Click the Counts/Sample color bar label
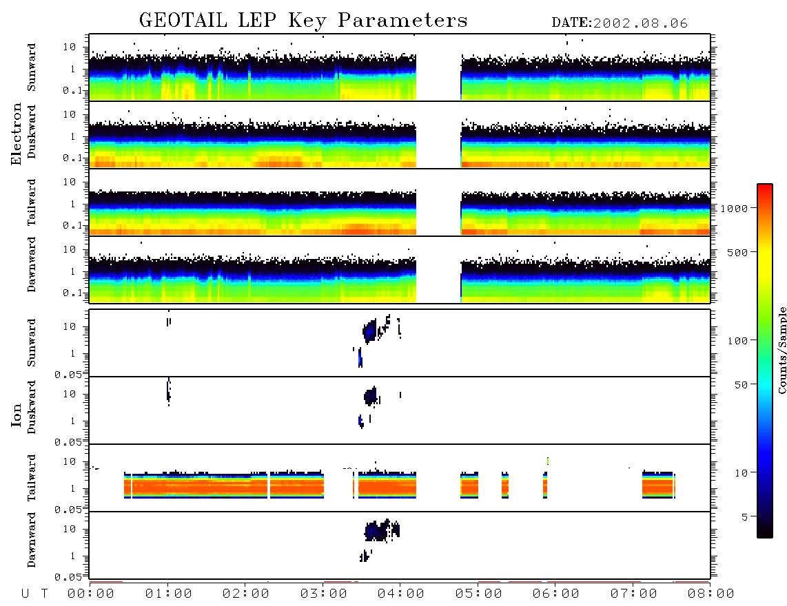This screenshot has height=606, width=787. [781, 350]
